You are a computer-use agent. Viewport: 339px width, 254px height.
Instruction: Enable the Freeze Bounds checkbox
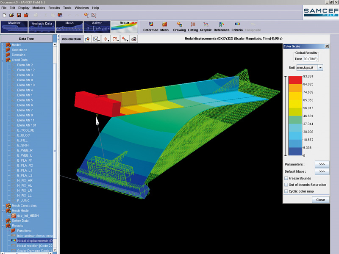click(x=286, y=179)
